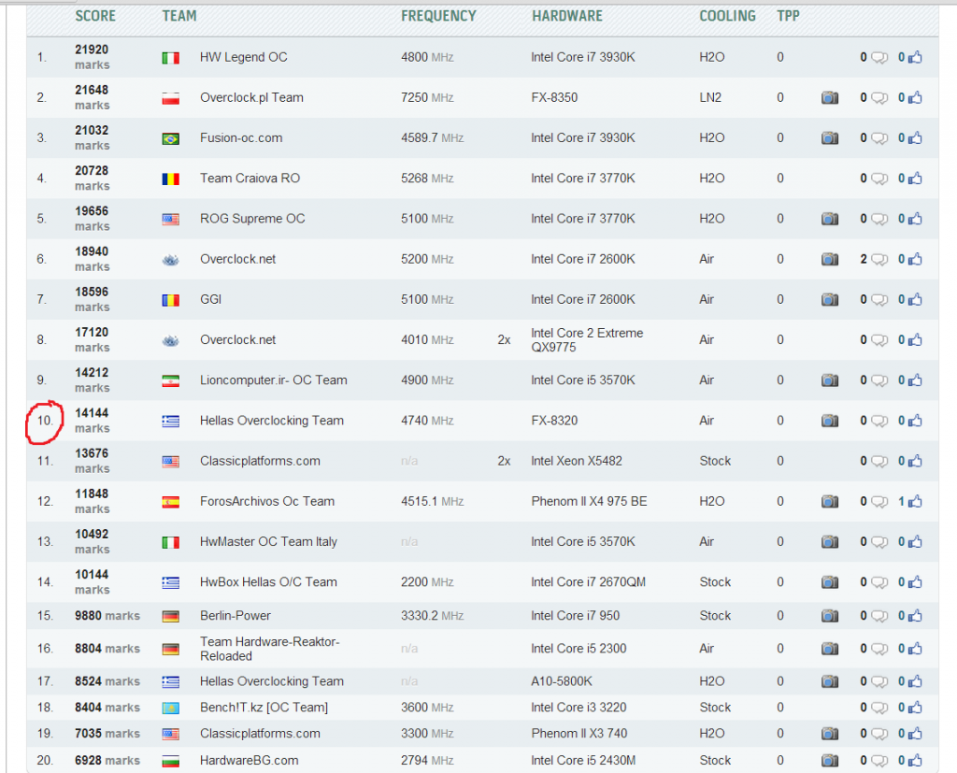Viewport: 957px width, 773px height.
Task: Sort by the FREQUENCY column header
Action: pos(438,16)
